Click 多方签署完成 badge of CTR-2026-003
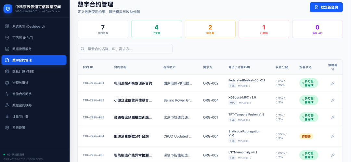 pos(309,117)
